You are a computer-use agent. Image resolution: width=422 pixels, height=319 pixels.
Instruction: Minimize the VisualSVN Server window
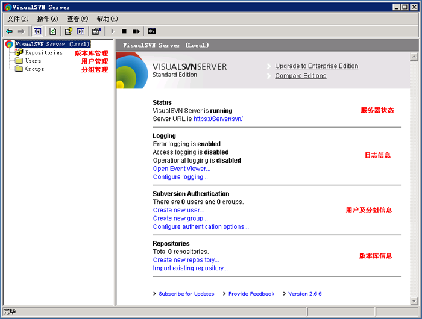pos(396,7)
